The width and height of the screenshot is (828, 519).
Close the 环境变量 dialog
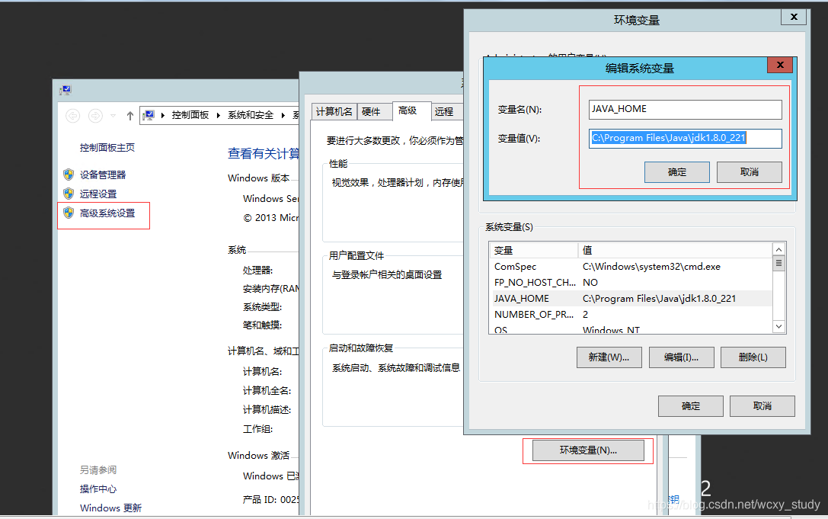point(794,17)
